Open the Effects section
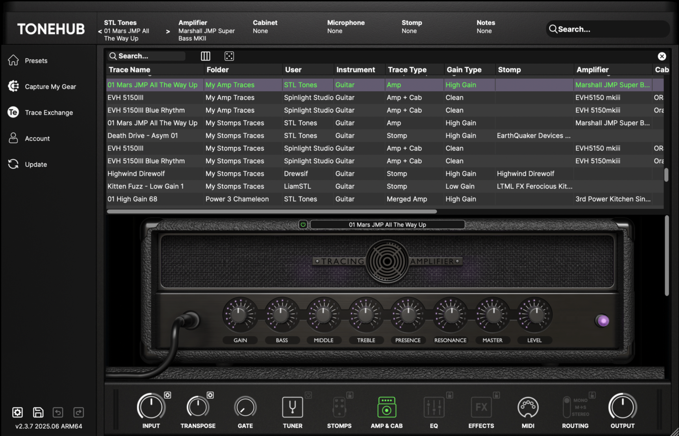Screen dimensions: 679x436 (x=481, y=407)
